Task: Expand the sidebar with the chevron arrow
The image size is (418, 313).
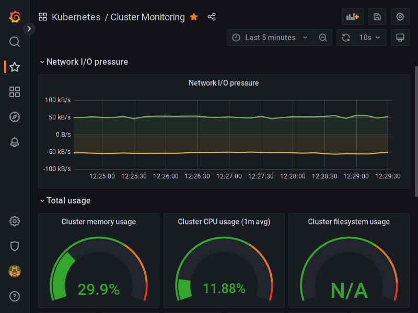Action: pyautogui.click(x=29, y=29)
